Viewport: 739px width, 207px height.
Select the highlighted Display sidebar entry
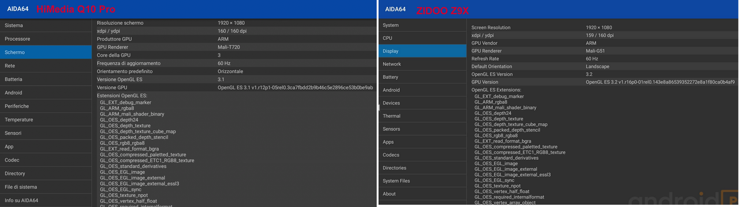coord(423,51)
